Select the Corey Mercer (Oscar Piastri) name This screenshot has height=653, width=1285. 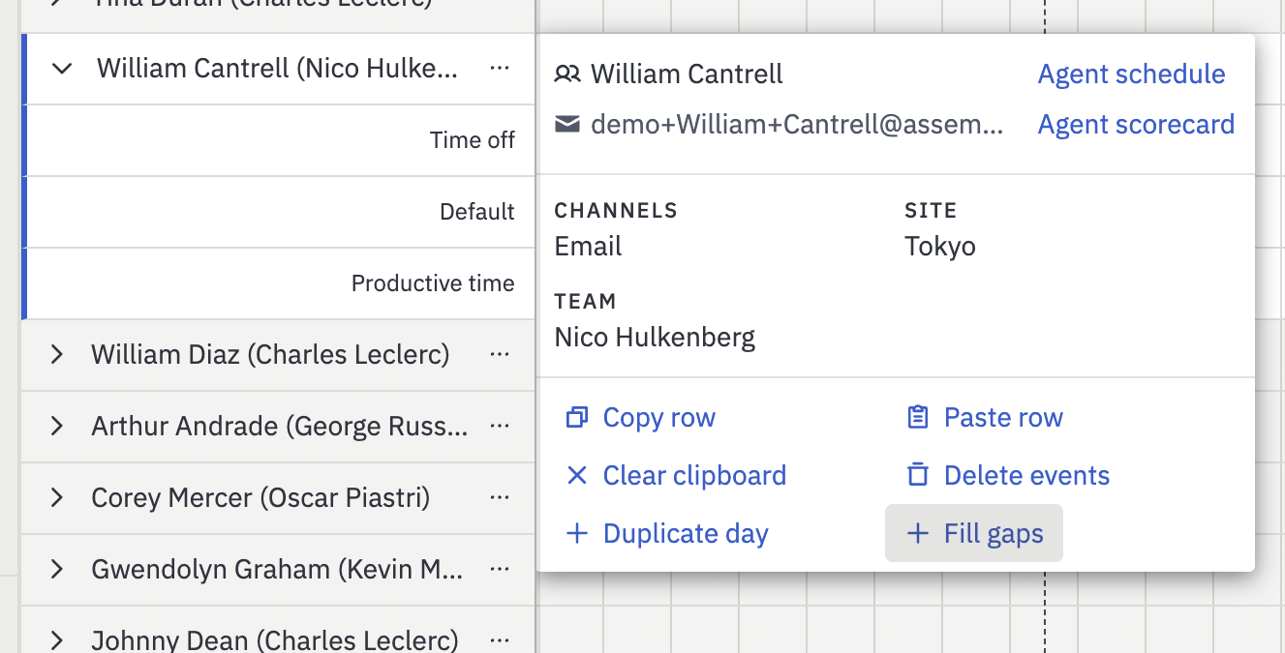coord(260,497)
